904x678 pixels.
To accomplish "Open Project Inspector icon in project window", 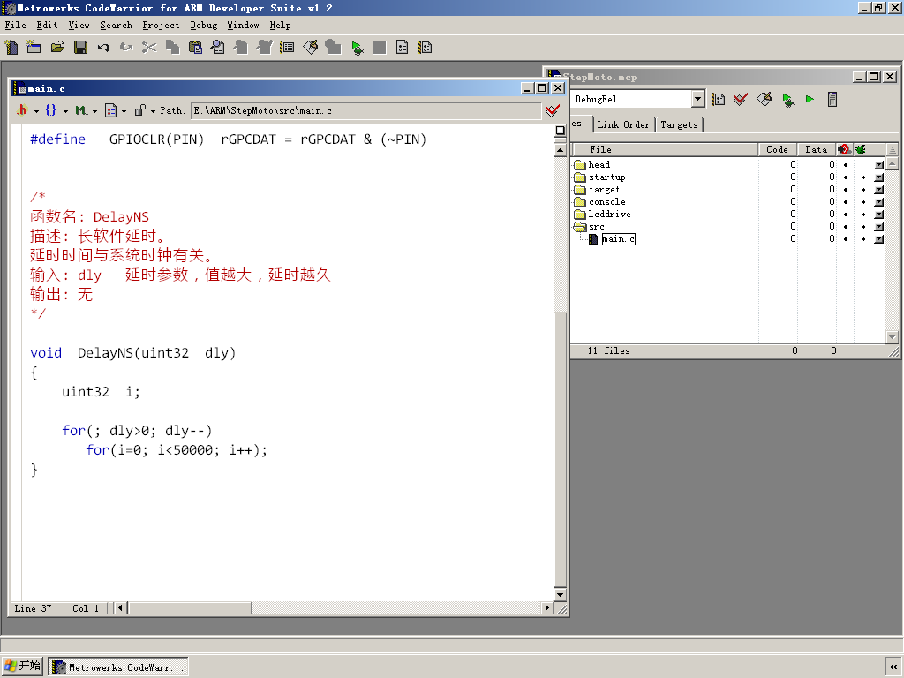I will [832, 99].
